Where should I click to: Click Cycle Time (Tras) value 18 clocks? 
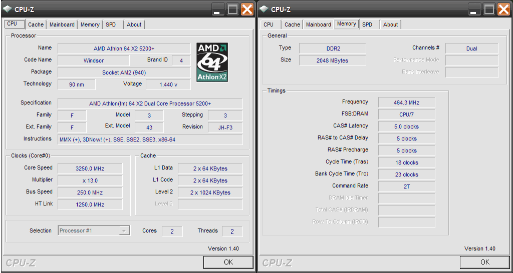tap(407, 162)
